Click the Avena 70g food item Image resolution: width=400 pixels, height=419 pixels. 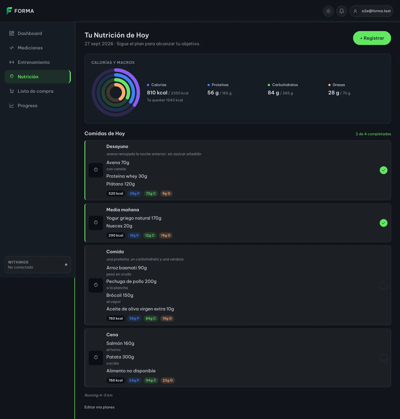pyautogui.click(x=118, y=162)
